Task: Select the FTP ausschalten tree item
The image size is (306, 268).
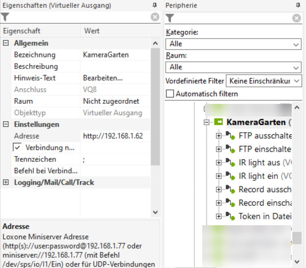Action: pos(265,136)
